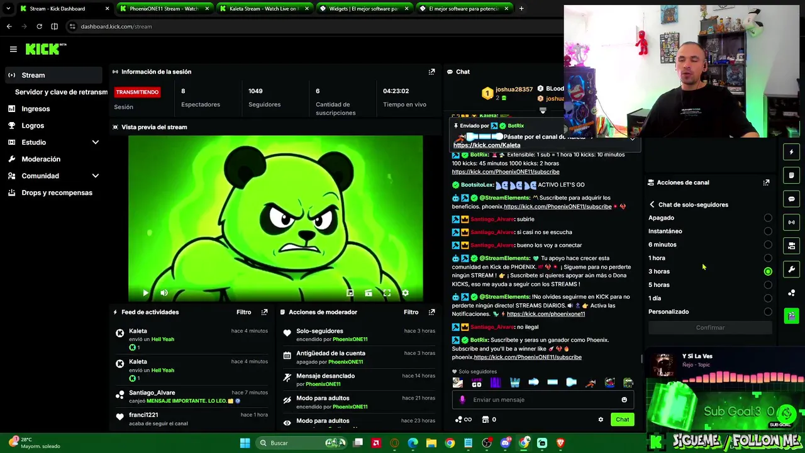Switch to the Kaleta Stream browser tab
Screen dimensions: 805x453
click(264, 9)
